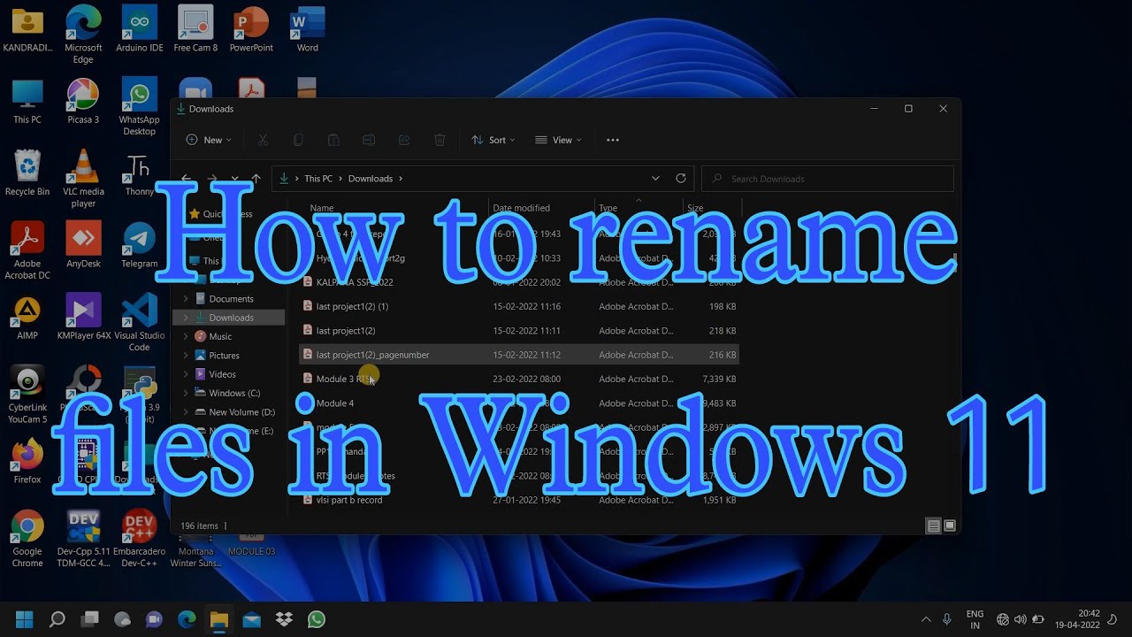Select VLC media player desktop icon
The width and height of the screenshot is (1132, 637).
click(83, 179)
